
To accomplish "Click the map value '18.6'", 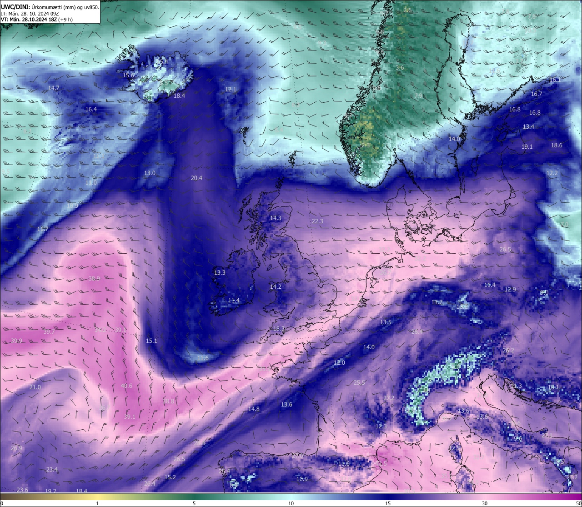I will pos(557,146).
